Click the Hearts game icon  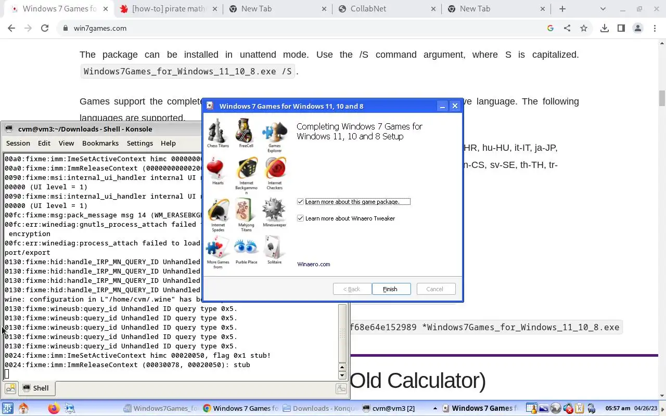point(216,170)
